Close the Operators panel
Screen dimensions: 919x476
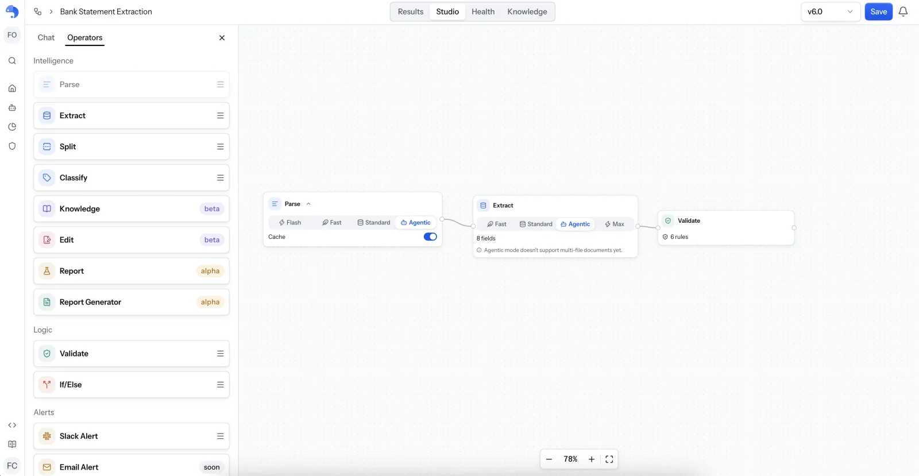click(x=222, y=38)
